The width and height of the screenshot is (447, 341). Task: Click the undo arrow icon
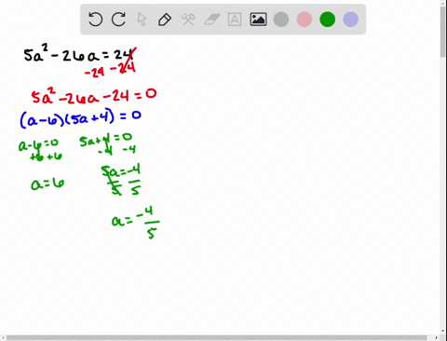pyautogui.click(x=95, y=20)
